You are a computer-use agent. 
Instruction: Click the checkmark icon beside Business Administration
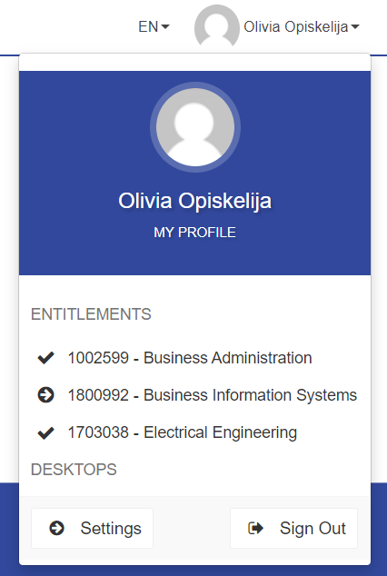46,358
